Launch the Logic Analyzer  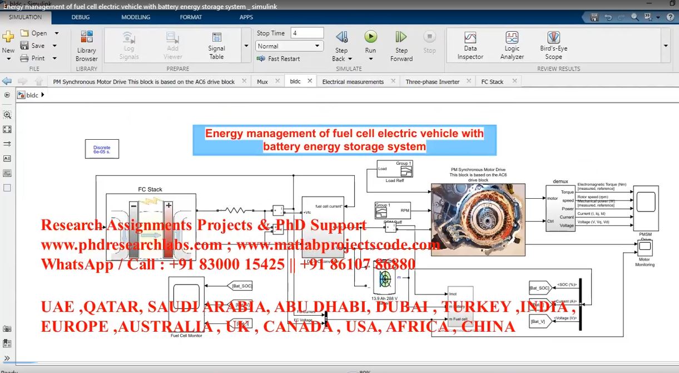(x=512, y=46)
